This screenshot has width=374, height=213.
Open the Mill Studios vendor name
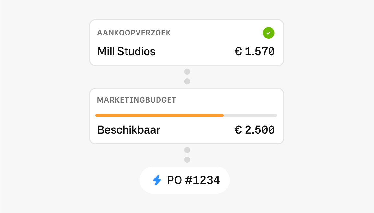126,51
